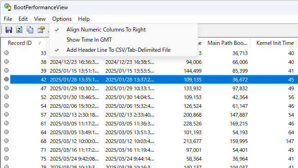Click kernel init time value 64
The width and height of the screenshot is (298, 168).
291,132
